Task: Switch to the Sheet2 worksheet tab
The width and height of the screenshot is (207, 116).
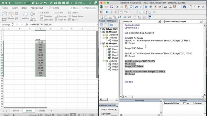Action: pyautogui.click(x=42, y=111)
